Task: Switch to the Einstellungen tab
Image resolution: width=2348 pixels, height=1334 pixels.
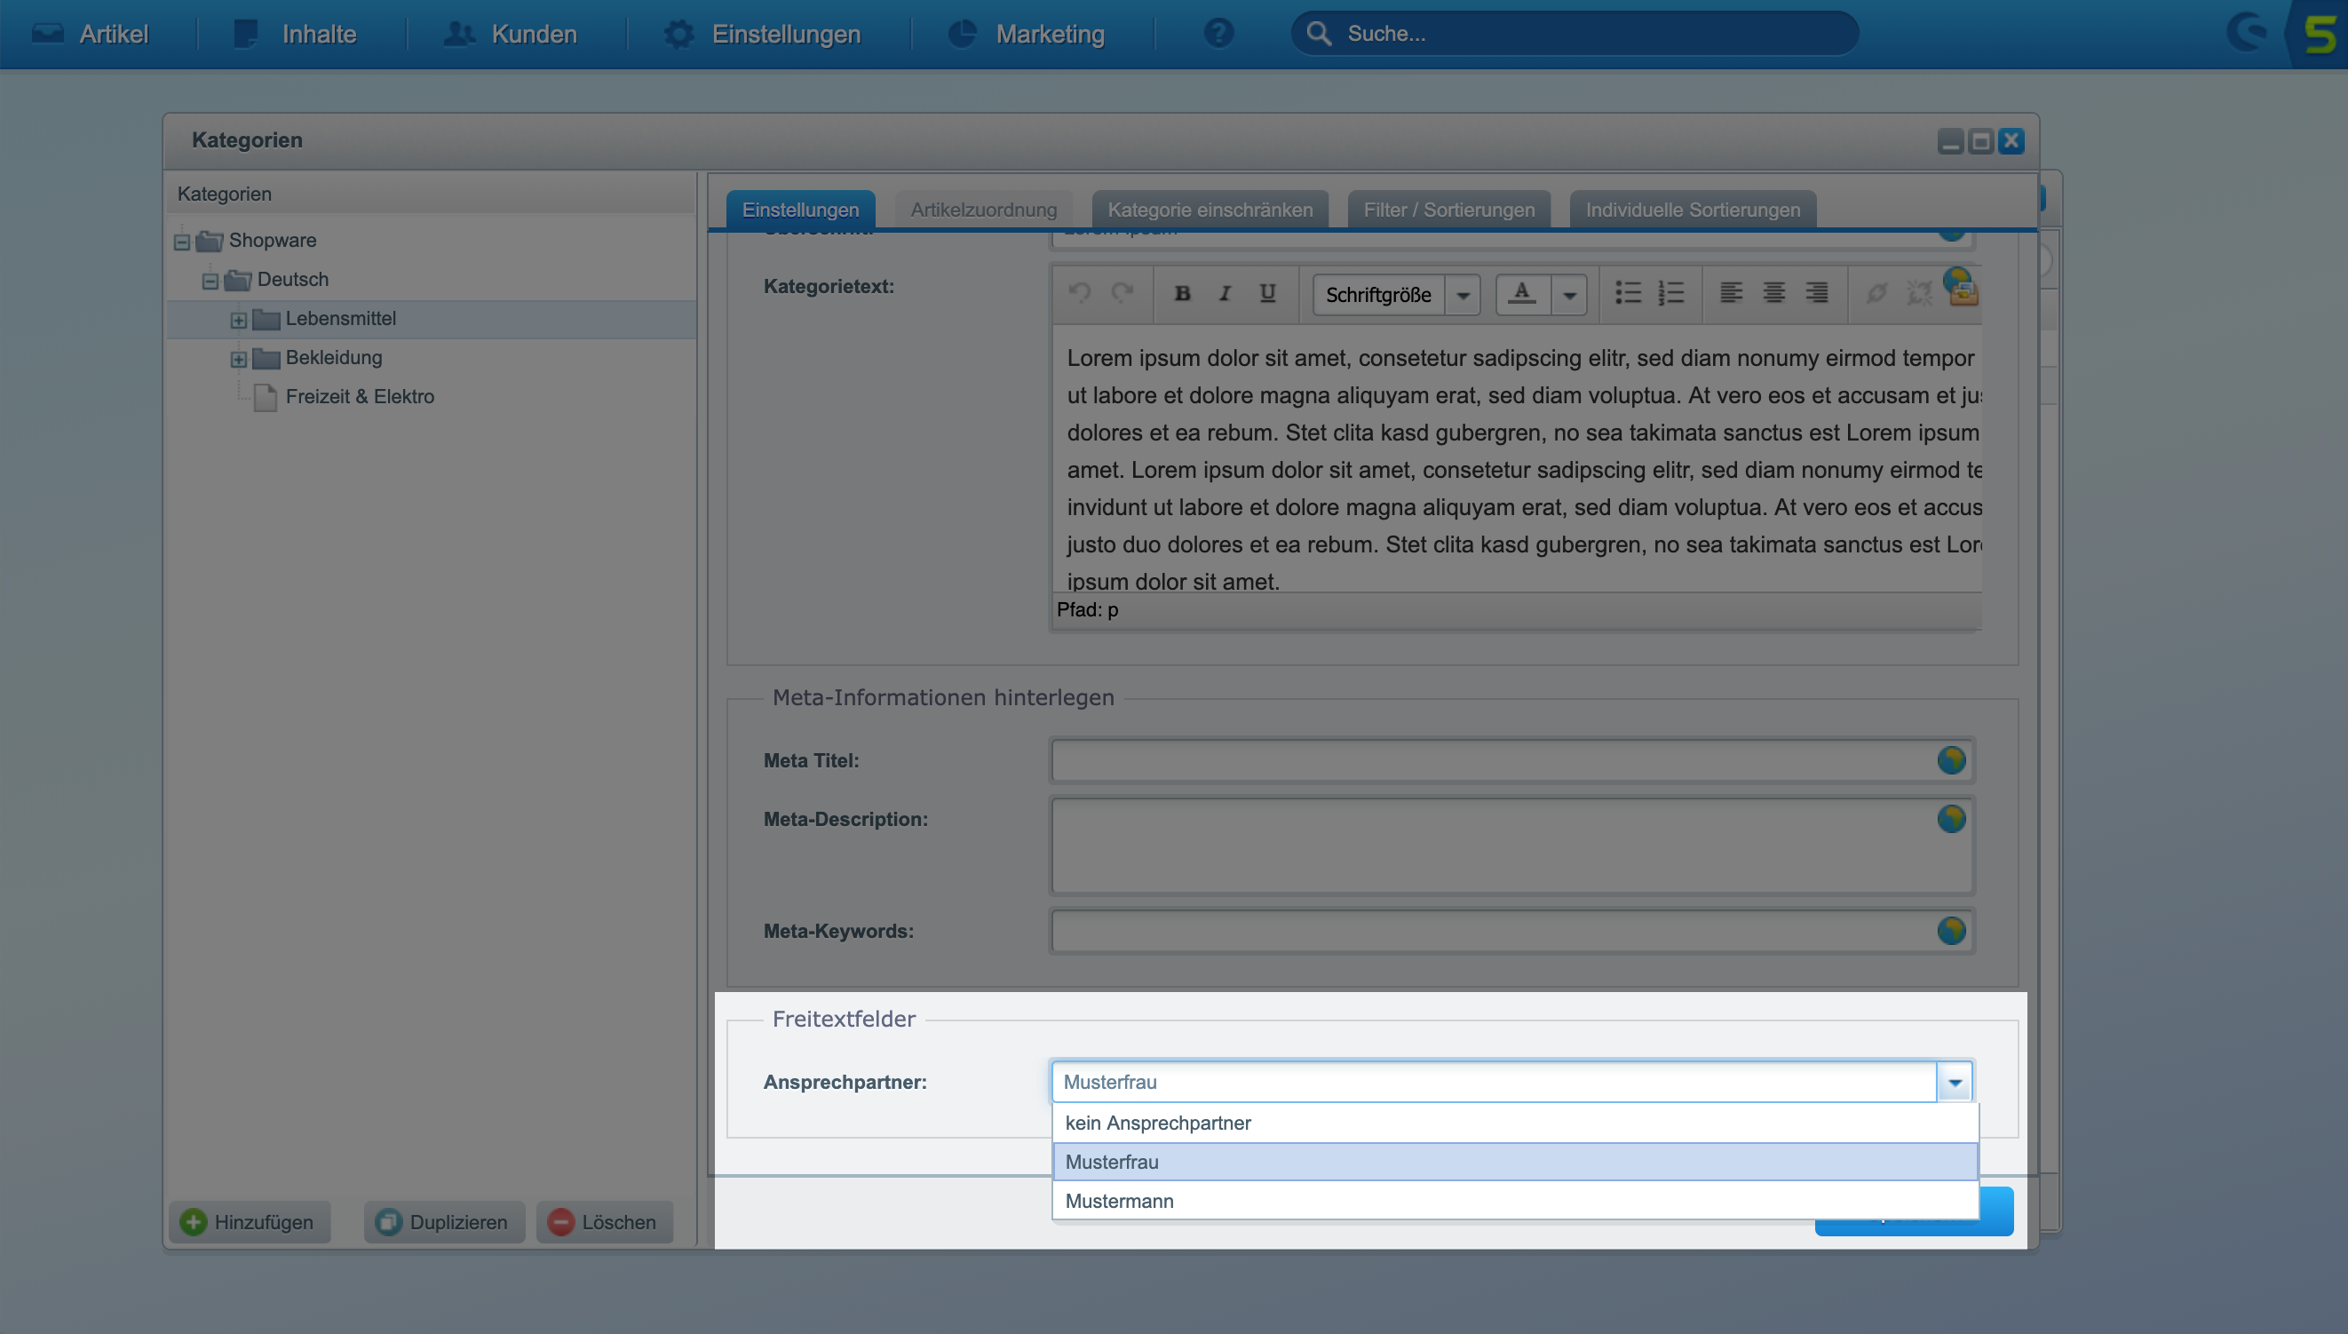Action: point(800,210)
